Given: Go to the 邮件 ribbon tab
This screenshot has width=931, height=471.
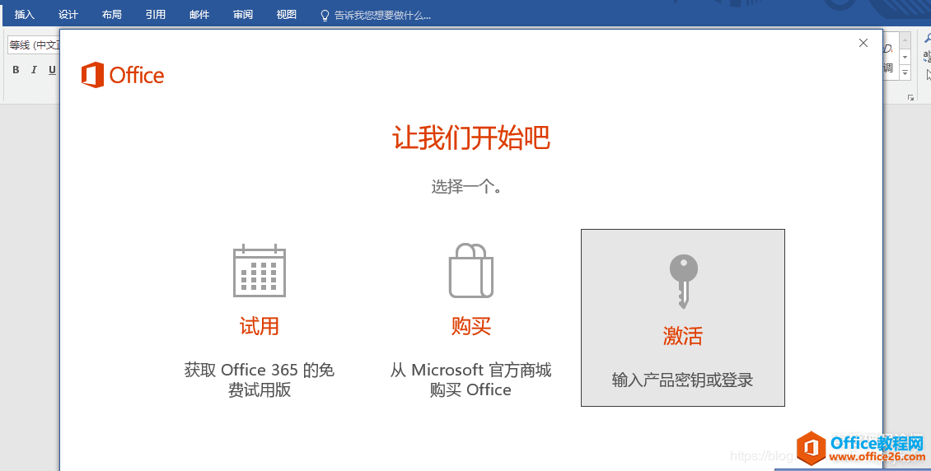Looking at the screenshot, I should point(199,14).
